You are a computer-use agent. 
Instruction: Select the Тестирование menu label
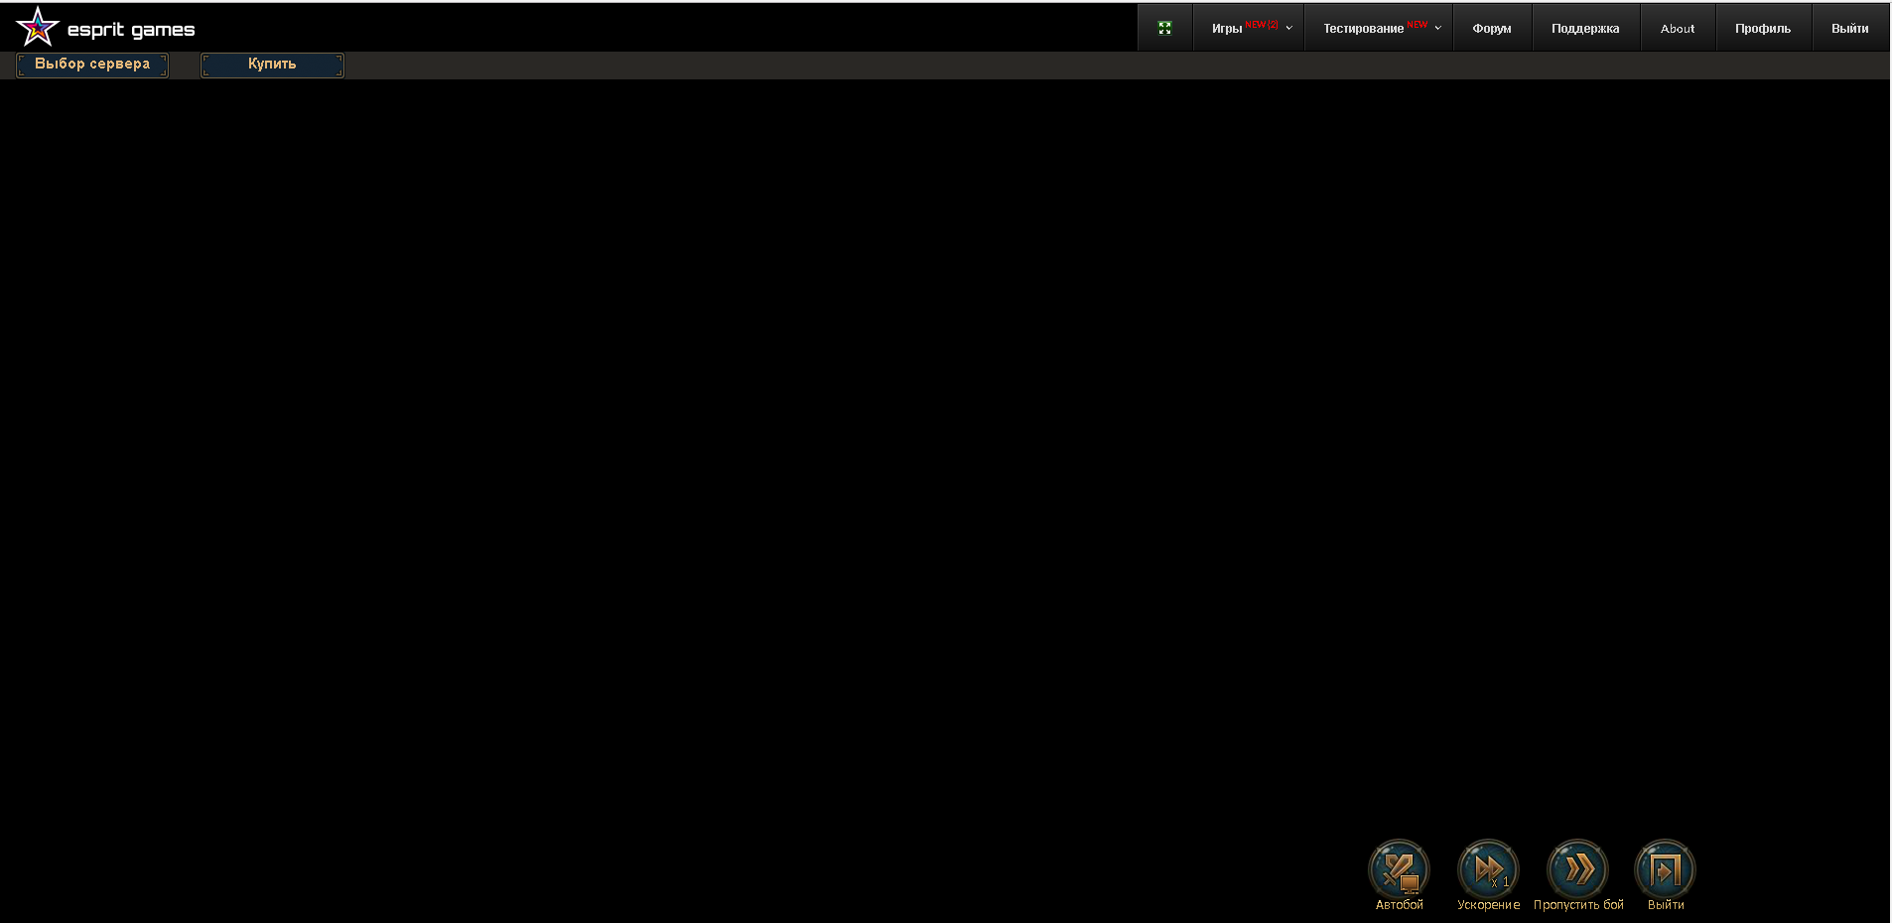pyautogui.click(x=1363, y=29)
